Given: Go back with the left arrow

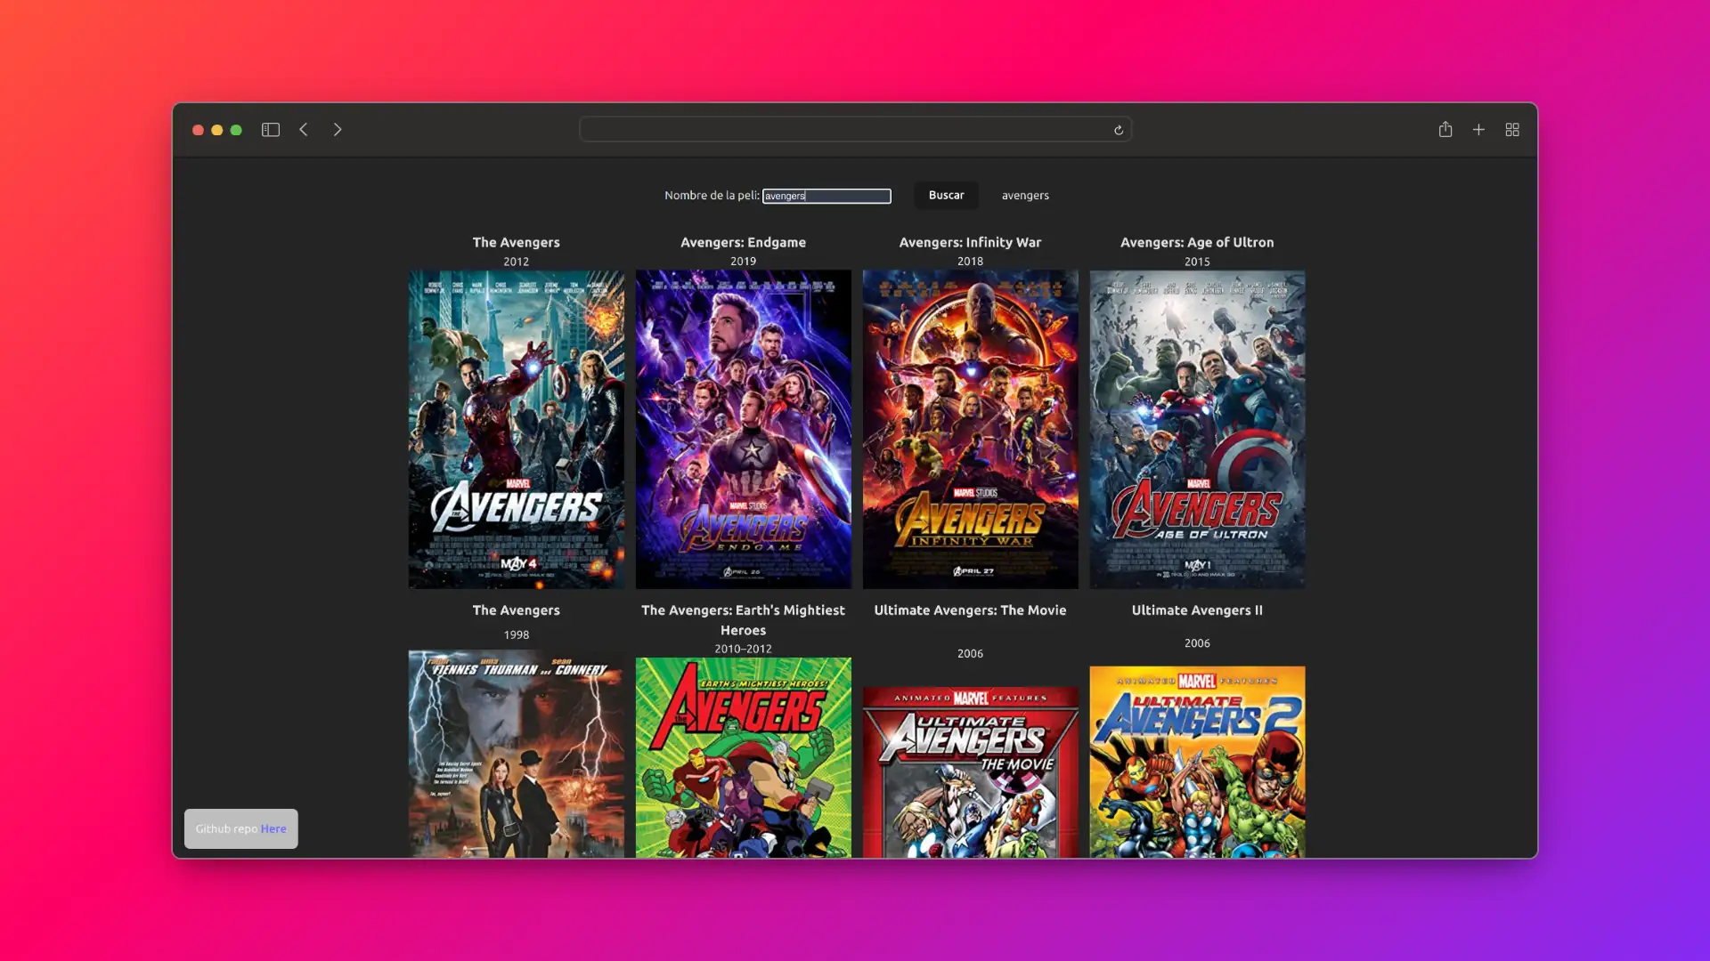Looking at the screenshot, I should pyautogui.click(x=304, y=130).
